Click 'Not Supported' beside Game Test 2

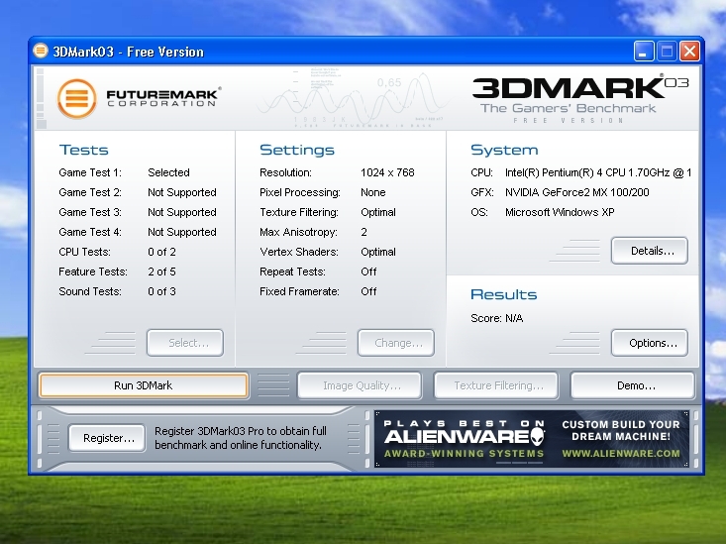coord(182,193)
